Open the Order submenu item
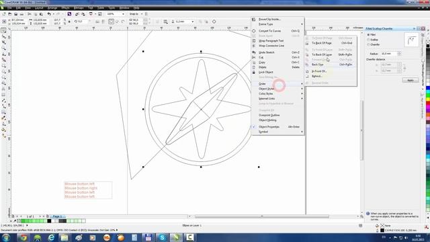Screen dimensions: 430x242 tap(277, 83)
